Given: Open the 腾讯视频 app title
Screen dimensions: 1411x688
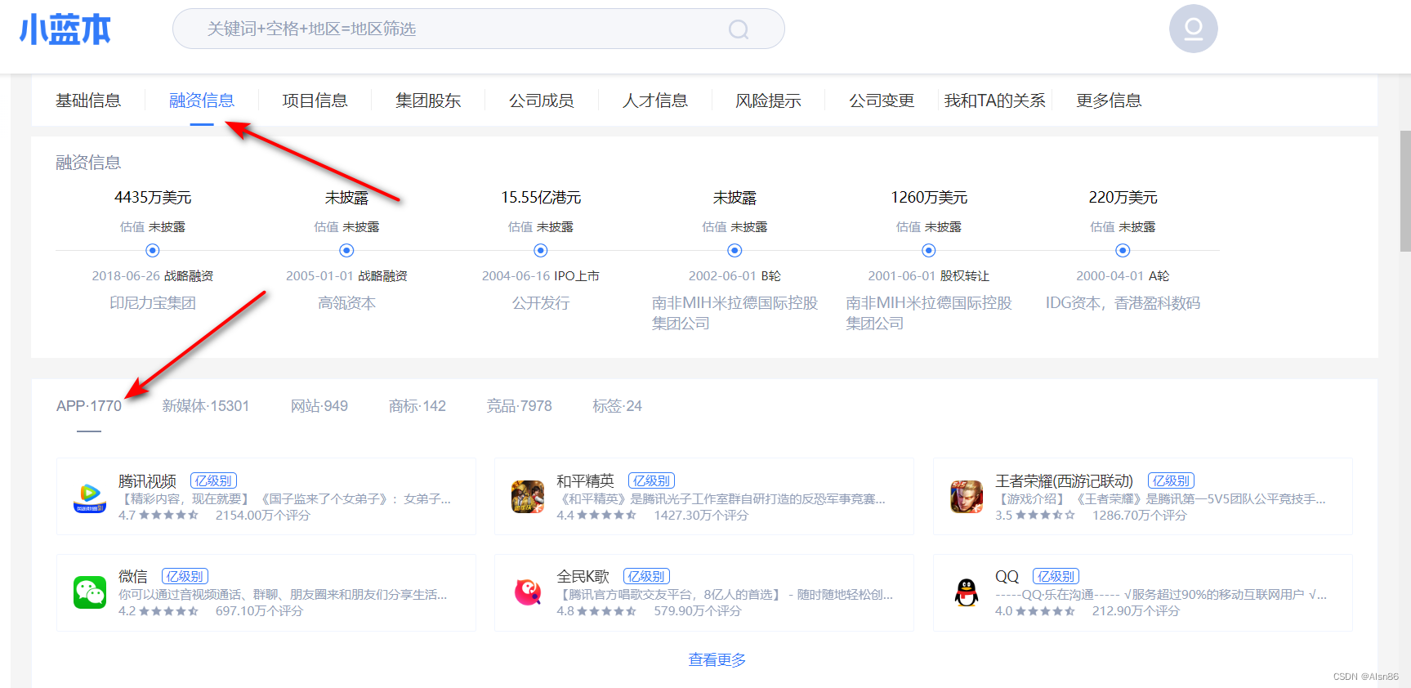Looking at the screenshot, I should click(147, 481).
